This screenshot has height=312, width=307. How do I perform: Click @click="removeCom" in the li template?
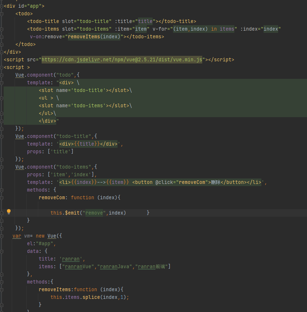pos(181,182)
